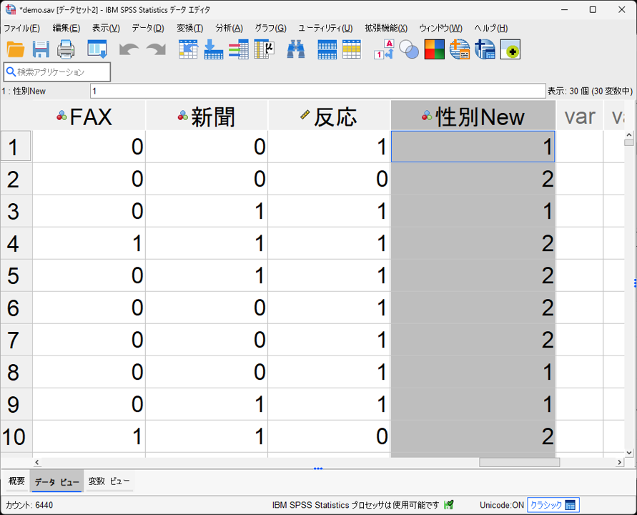This screenshot has height=515, width=637.
Task: Switch to the 概要 tab
Action: click(16, 481)
